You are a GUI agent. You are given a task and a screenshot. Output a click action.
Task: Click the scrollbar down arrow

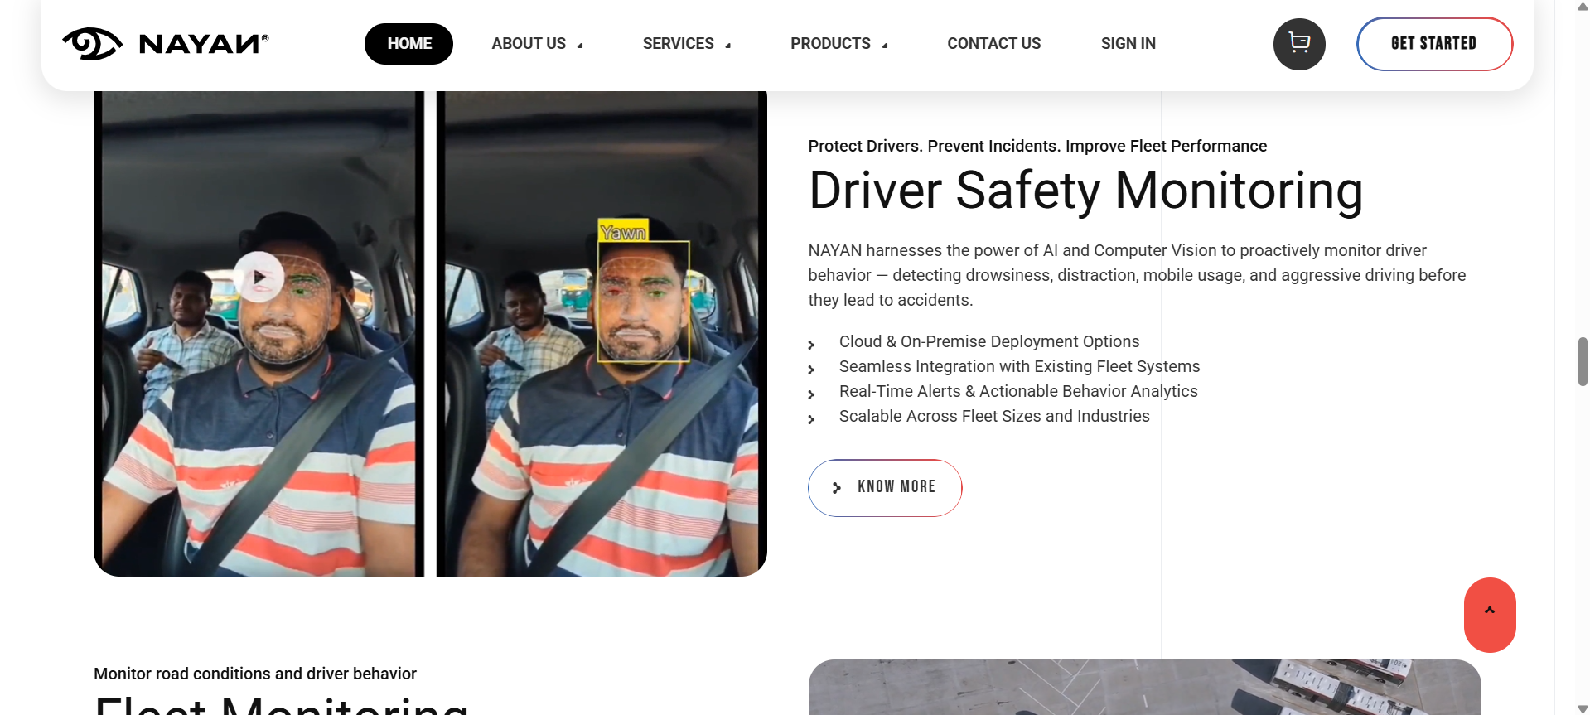(x=1583, y=708)
